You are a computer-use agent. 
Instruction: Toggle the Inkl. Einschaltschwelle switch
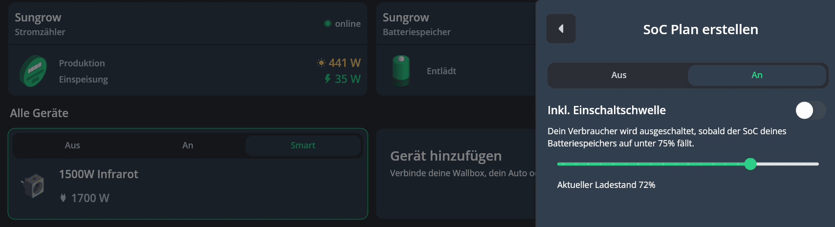810,110
